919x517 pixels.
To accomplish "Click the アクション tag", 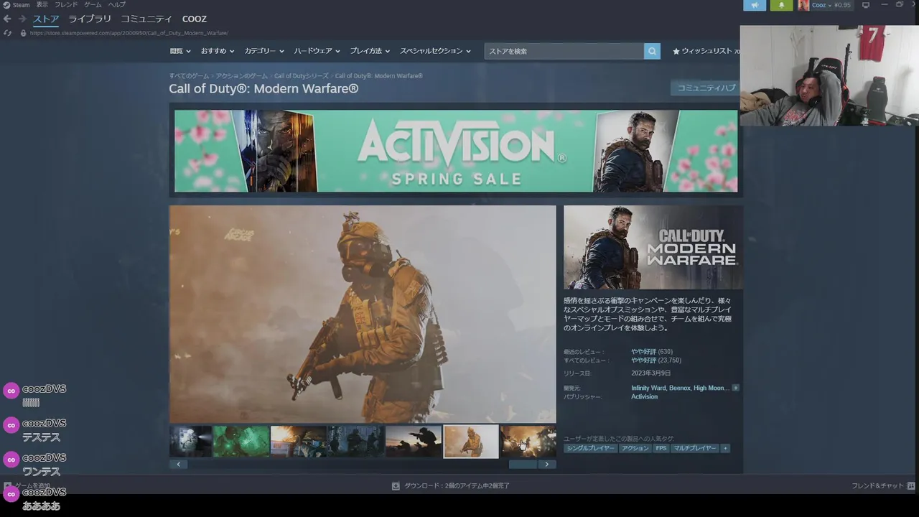I will tap(635, 448).
